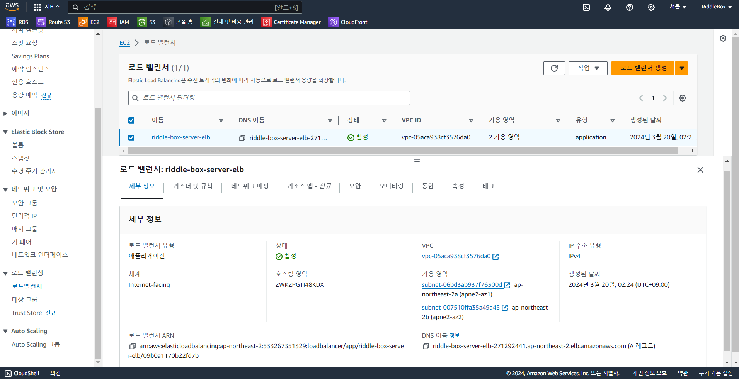
Task: Open console home shortcut
Action: click(178, 22)
